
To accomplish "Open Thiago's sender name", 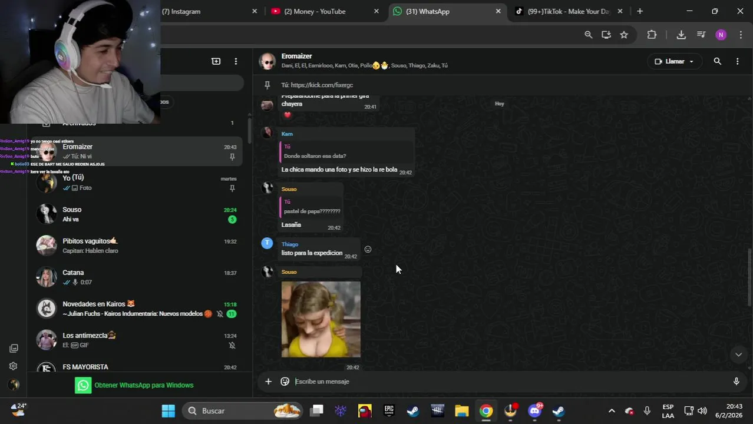I will coord(290,244).
